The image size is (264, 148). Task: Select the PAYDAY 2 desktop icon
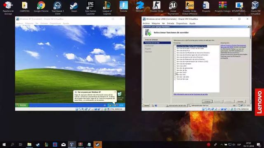(140, 7)
